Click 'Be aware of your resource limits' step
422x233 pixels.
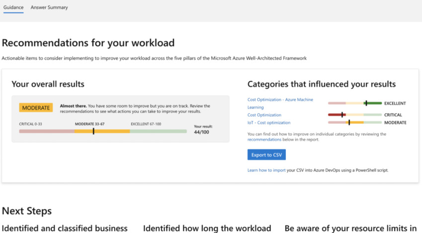tap(350, 228)
